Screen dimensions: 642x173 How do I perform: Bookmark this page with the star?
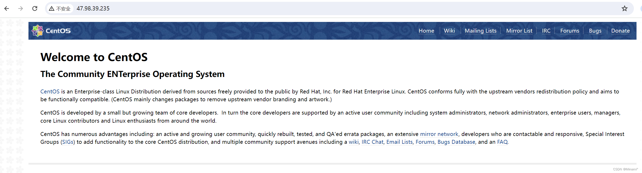(624, 9)
